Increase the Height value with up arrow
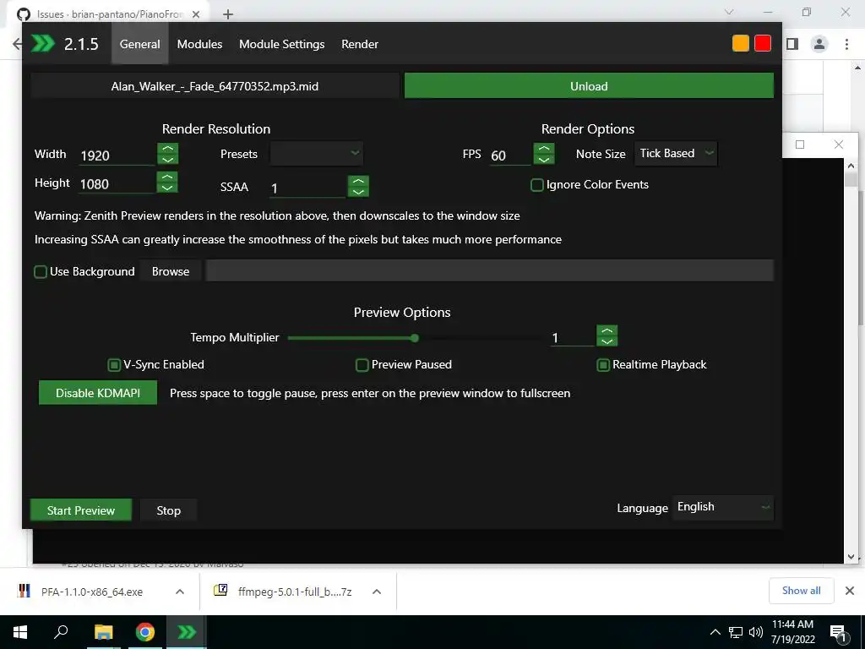 [x=167, y=177]
